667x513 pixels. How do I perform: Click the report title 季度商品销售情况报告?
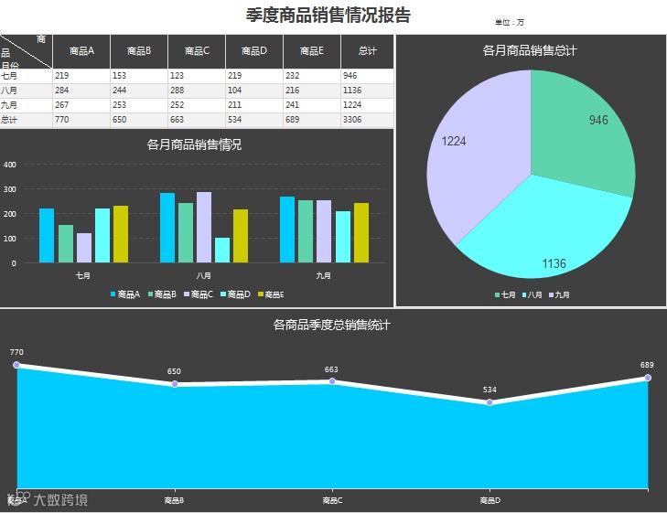click(328, 16)
